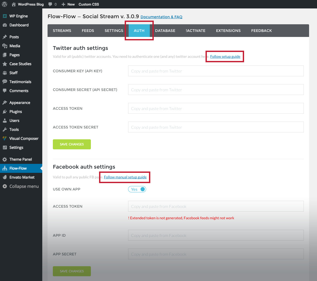This screenshot has width=317, height=281.
Task: Click the Consumer Key (API Key) field
Action: 216,71
